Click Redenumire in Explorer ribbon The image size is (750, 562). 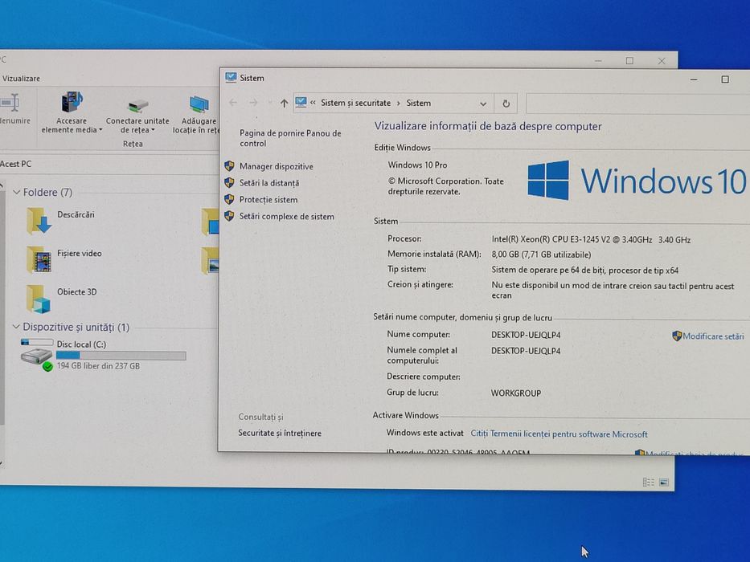(14, 110)
